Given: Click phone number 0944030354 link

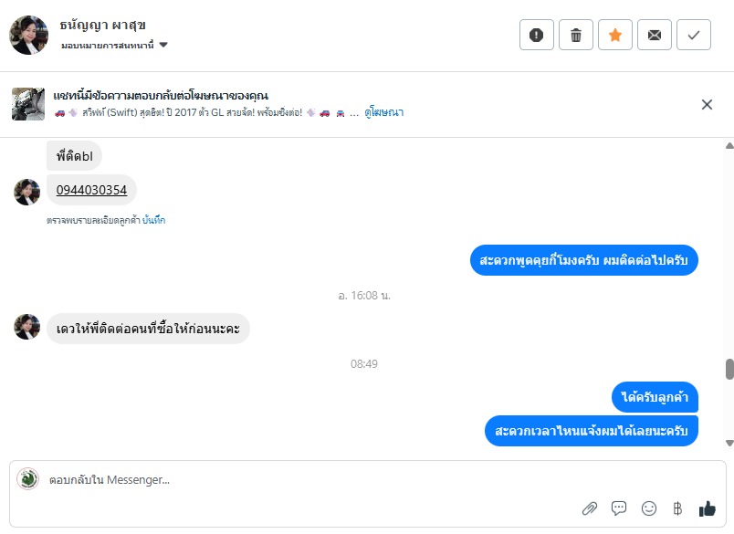Looking at the screenshot, I should (x=91, y=190).
